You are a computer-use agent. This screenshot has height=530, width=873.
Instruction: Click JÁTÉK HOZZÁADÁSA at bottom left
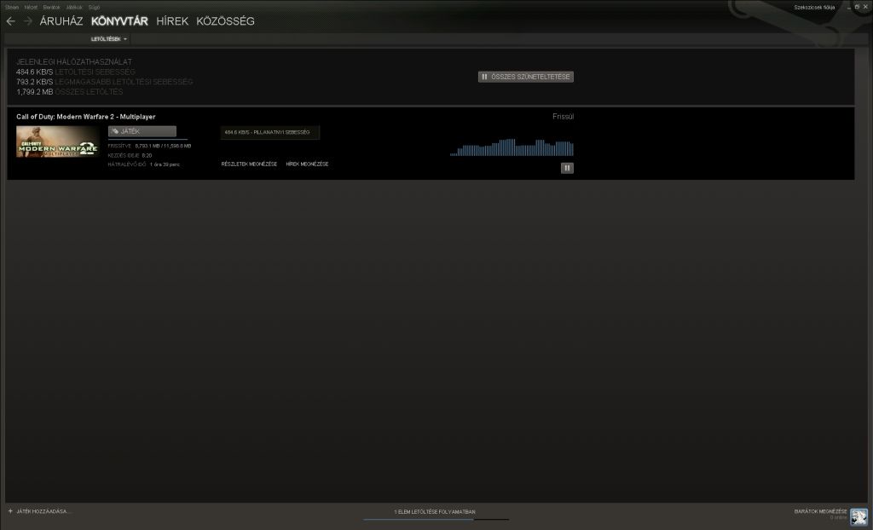pyautogui.click(x=44, y=511)
